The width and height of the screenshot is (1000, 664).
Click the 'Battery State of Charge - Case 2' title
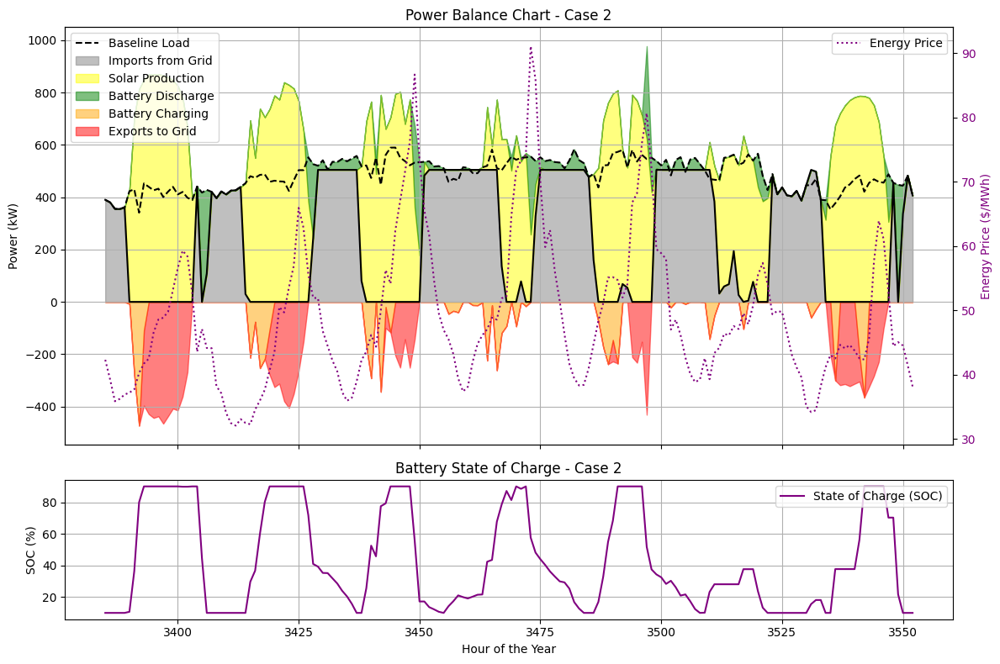point(508,468)
